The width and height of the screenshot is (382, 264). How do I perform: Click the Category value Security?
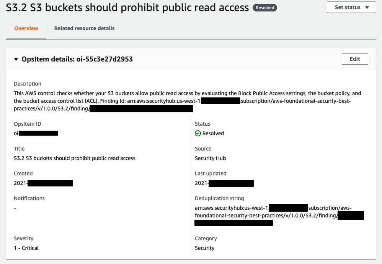pos(204,248)
